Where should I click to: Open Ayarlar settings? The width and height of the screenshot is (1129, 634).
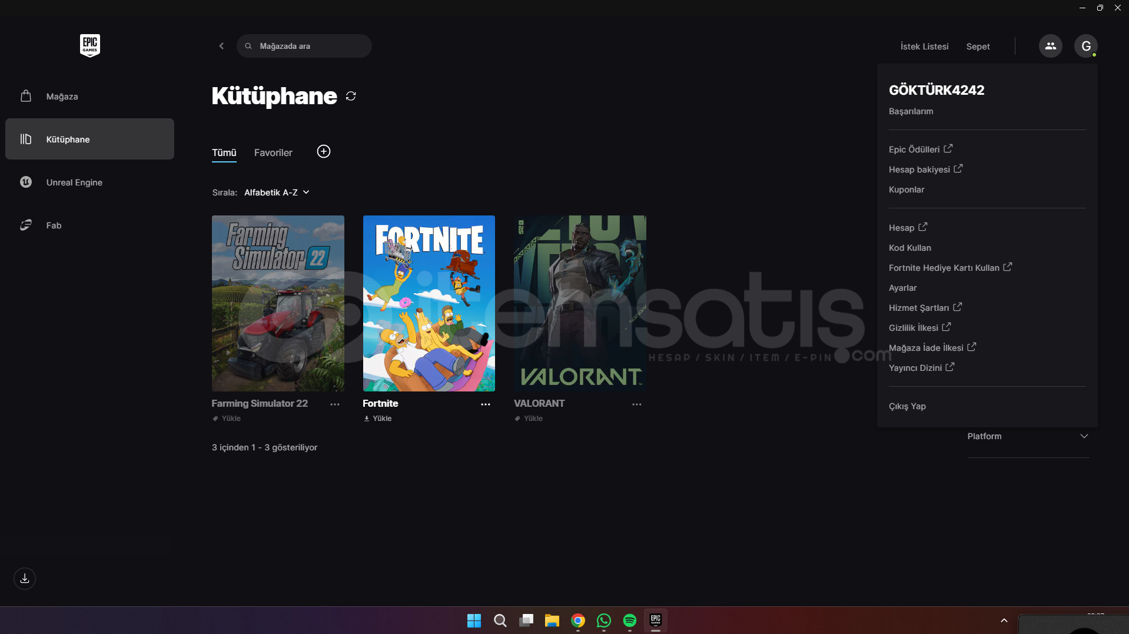pos(903,288)
